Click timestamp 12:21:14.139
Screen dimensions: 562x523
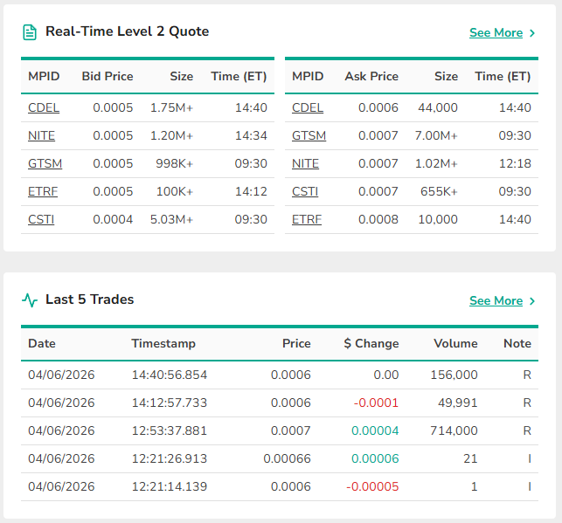tap(170, 486)
